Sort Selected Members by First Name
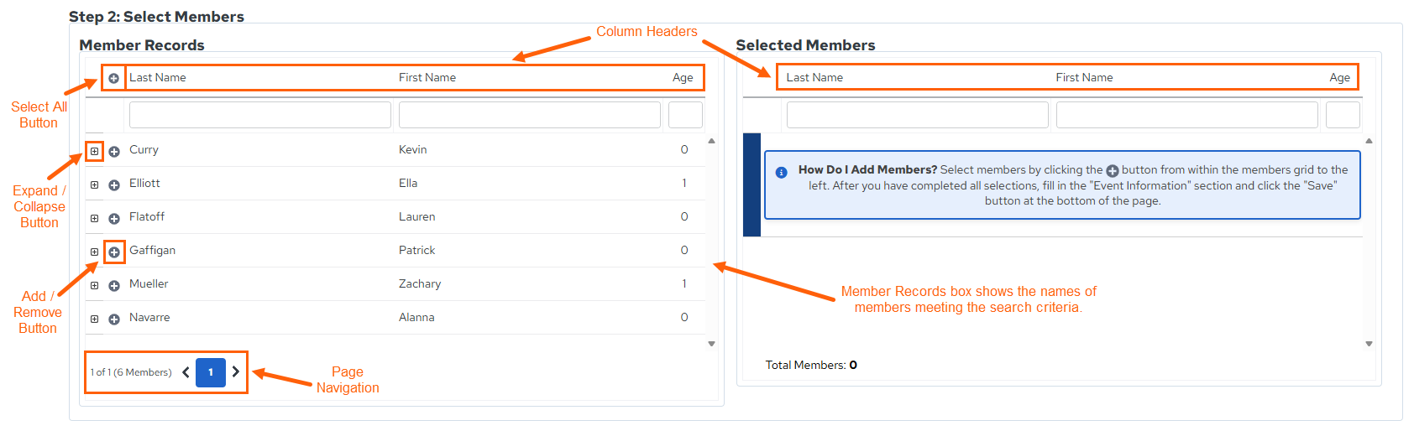The width and height of the screenshot is (1414, 431). point(1084,77)
